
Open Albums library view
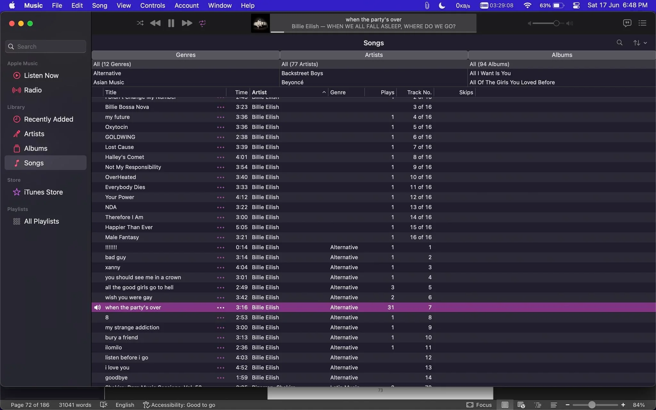tap(45, 148)
